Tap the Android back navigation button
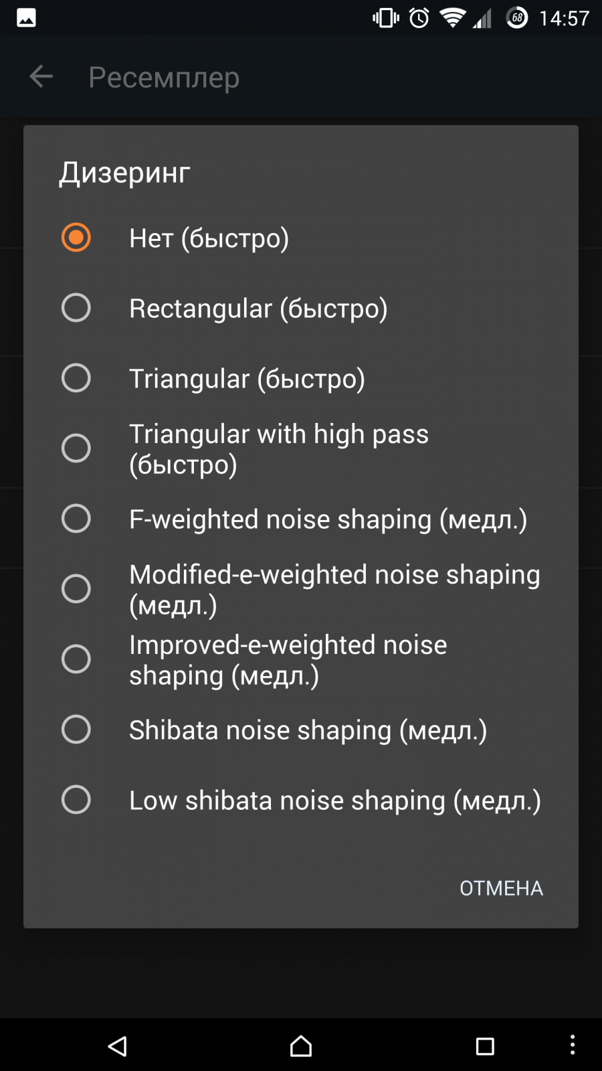The image size is (602, 1071). coord(117,1046)
